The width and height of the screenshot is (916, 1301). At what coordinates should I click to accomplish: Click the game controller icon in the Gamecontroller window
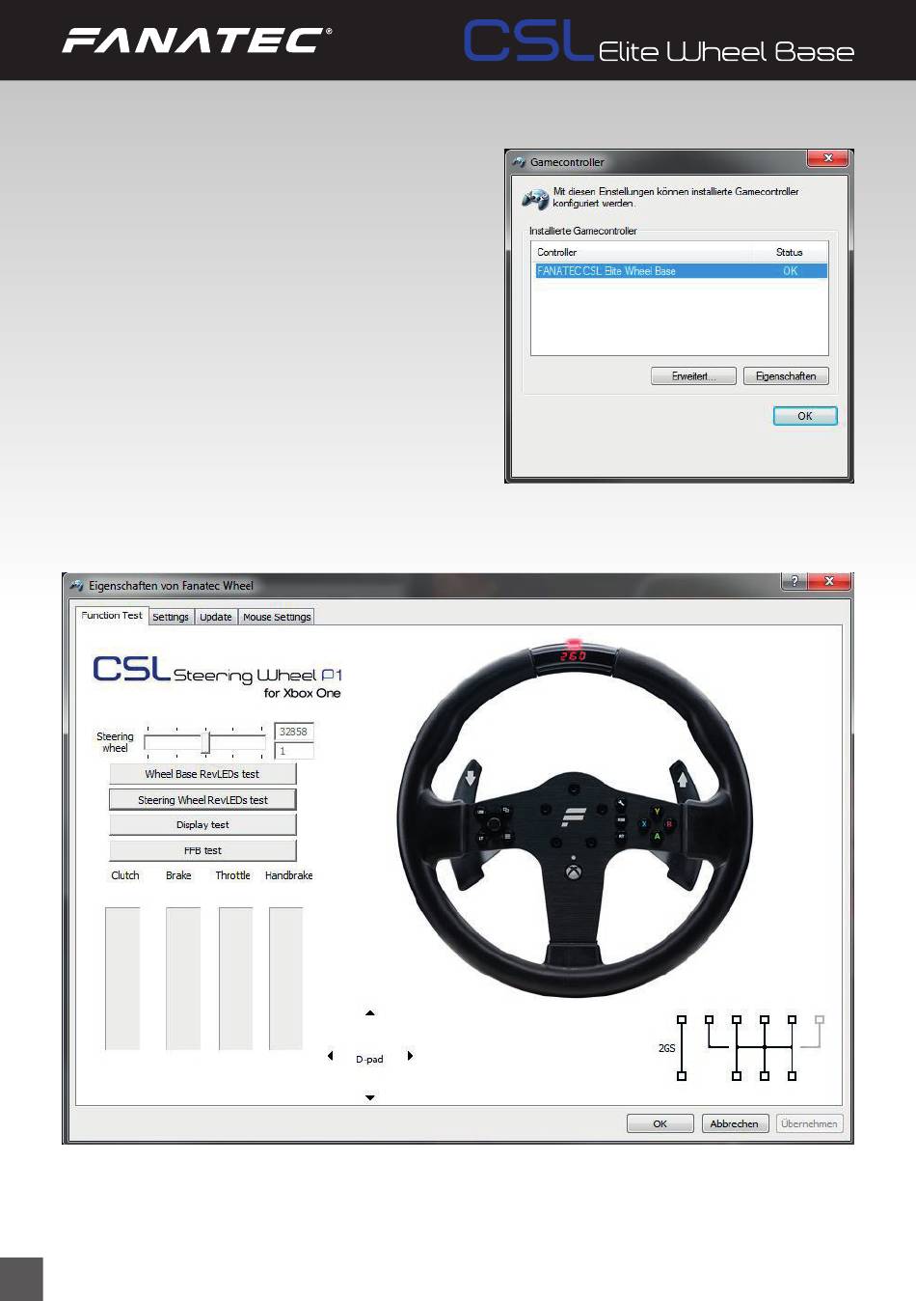535,199
